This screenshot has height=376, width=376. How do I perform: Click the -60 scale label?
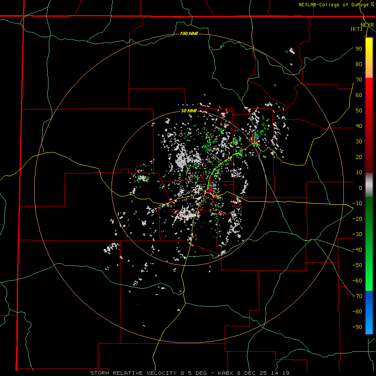click(357, 281)
